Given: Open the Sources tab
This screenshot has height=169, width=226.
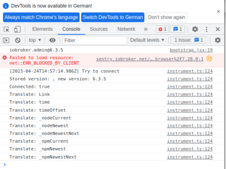Looking at the screenshot, I should 99,29.
